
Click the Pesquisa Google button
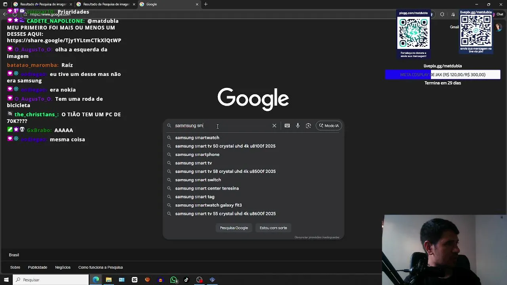coord(234,228)
